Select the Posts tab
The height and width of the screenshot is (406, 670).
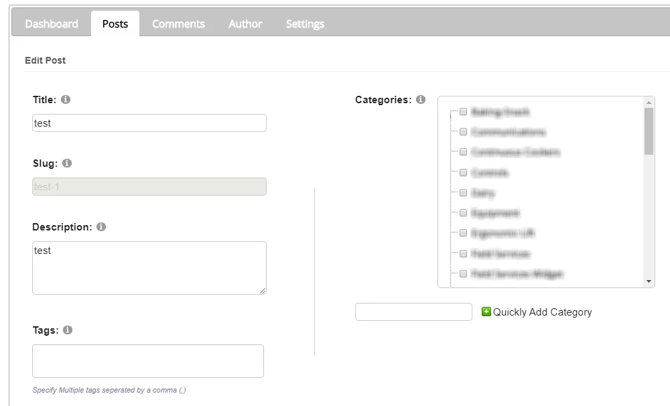(x=115, y=24)
